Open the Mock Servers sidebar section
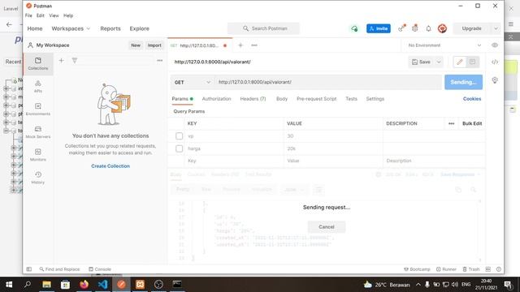This screenshot has width=520, height=292. [x=38, y=132]
